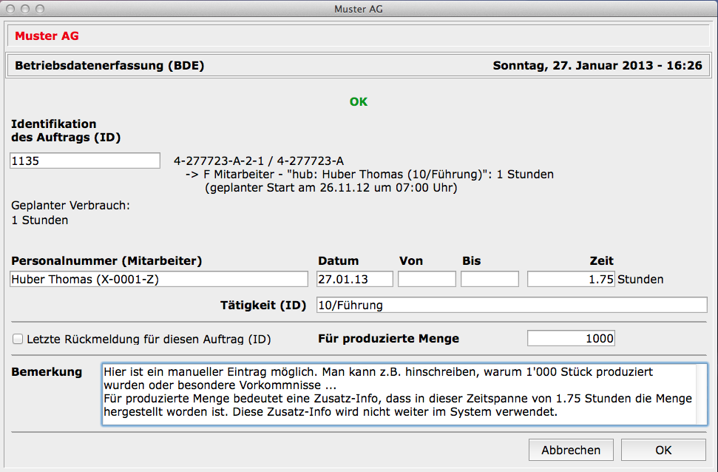Zoom the window with the third title bar button

(39, 10)
